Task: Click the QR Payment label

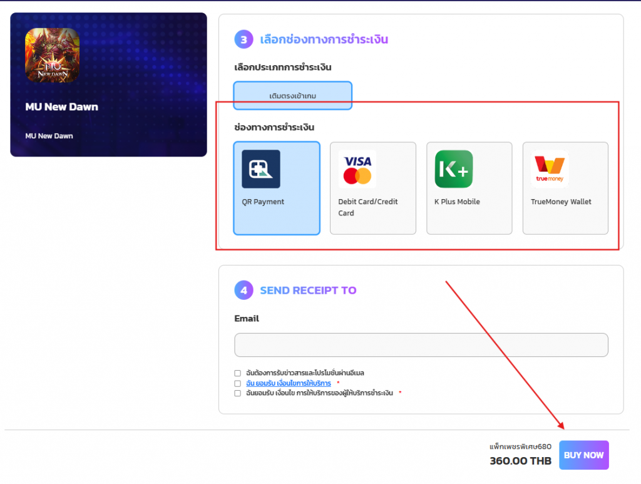Action: pos(263,202)
